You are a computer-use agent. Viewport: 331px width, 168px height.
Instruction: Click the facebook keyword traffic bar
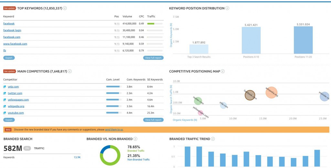point(155,23)
